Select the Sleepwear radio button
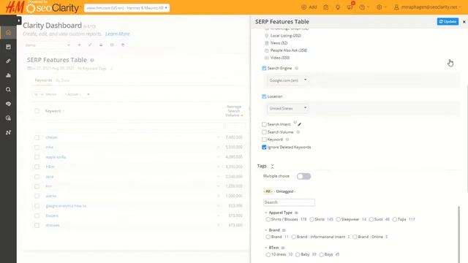The width and height of the screenshot is (468, 263). tap(338, 219)
